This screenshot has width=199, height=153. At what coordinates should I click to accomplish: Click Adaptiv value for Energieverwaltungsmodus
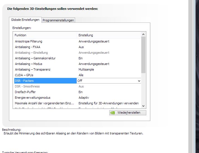84,98
